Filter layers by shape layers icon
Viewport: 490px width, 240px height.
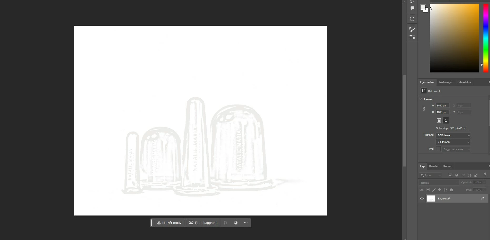(x=469, y=175)
